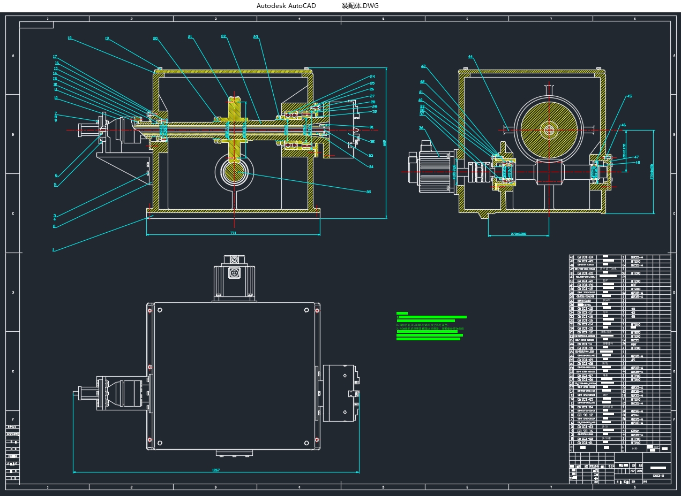Click the 270±0.050 dimension in the side view
This screenshot has height=496, width=681.
pyautogui.click(x=518, y=234)
